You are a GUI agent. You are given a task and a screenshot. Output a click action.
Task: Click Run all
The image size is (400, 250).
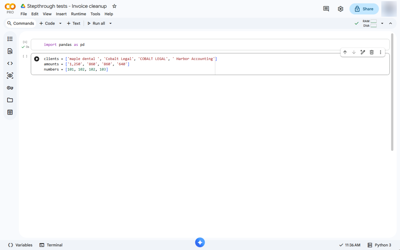[96, 23]
